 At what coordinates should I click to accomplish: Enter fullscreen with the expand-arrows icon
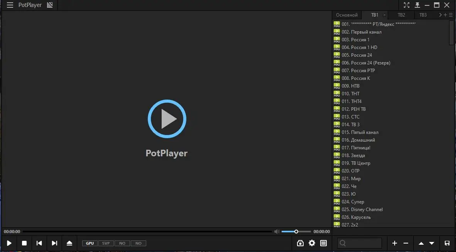406,5
